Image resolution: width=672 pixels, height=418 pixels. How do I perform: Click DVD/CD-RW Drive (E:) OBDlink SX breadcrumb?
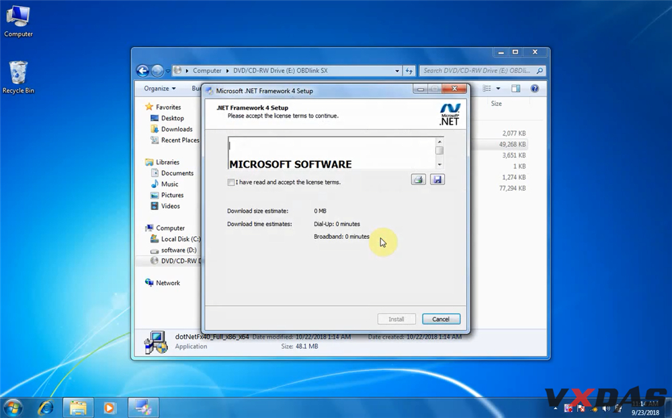point(280,70)
